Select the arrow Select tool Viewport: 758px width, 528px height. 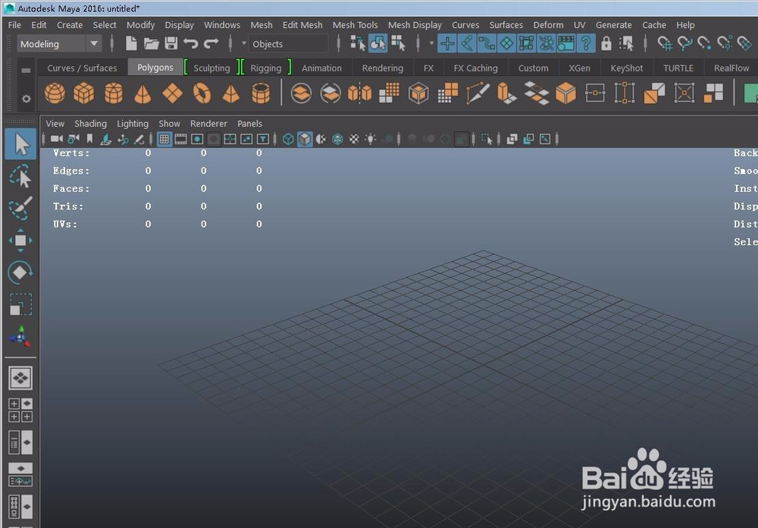pos(20,144)
